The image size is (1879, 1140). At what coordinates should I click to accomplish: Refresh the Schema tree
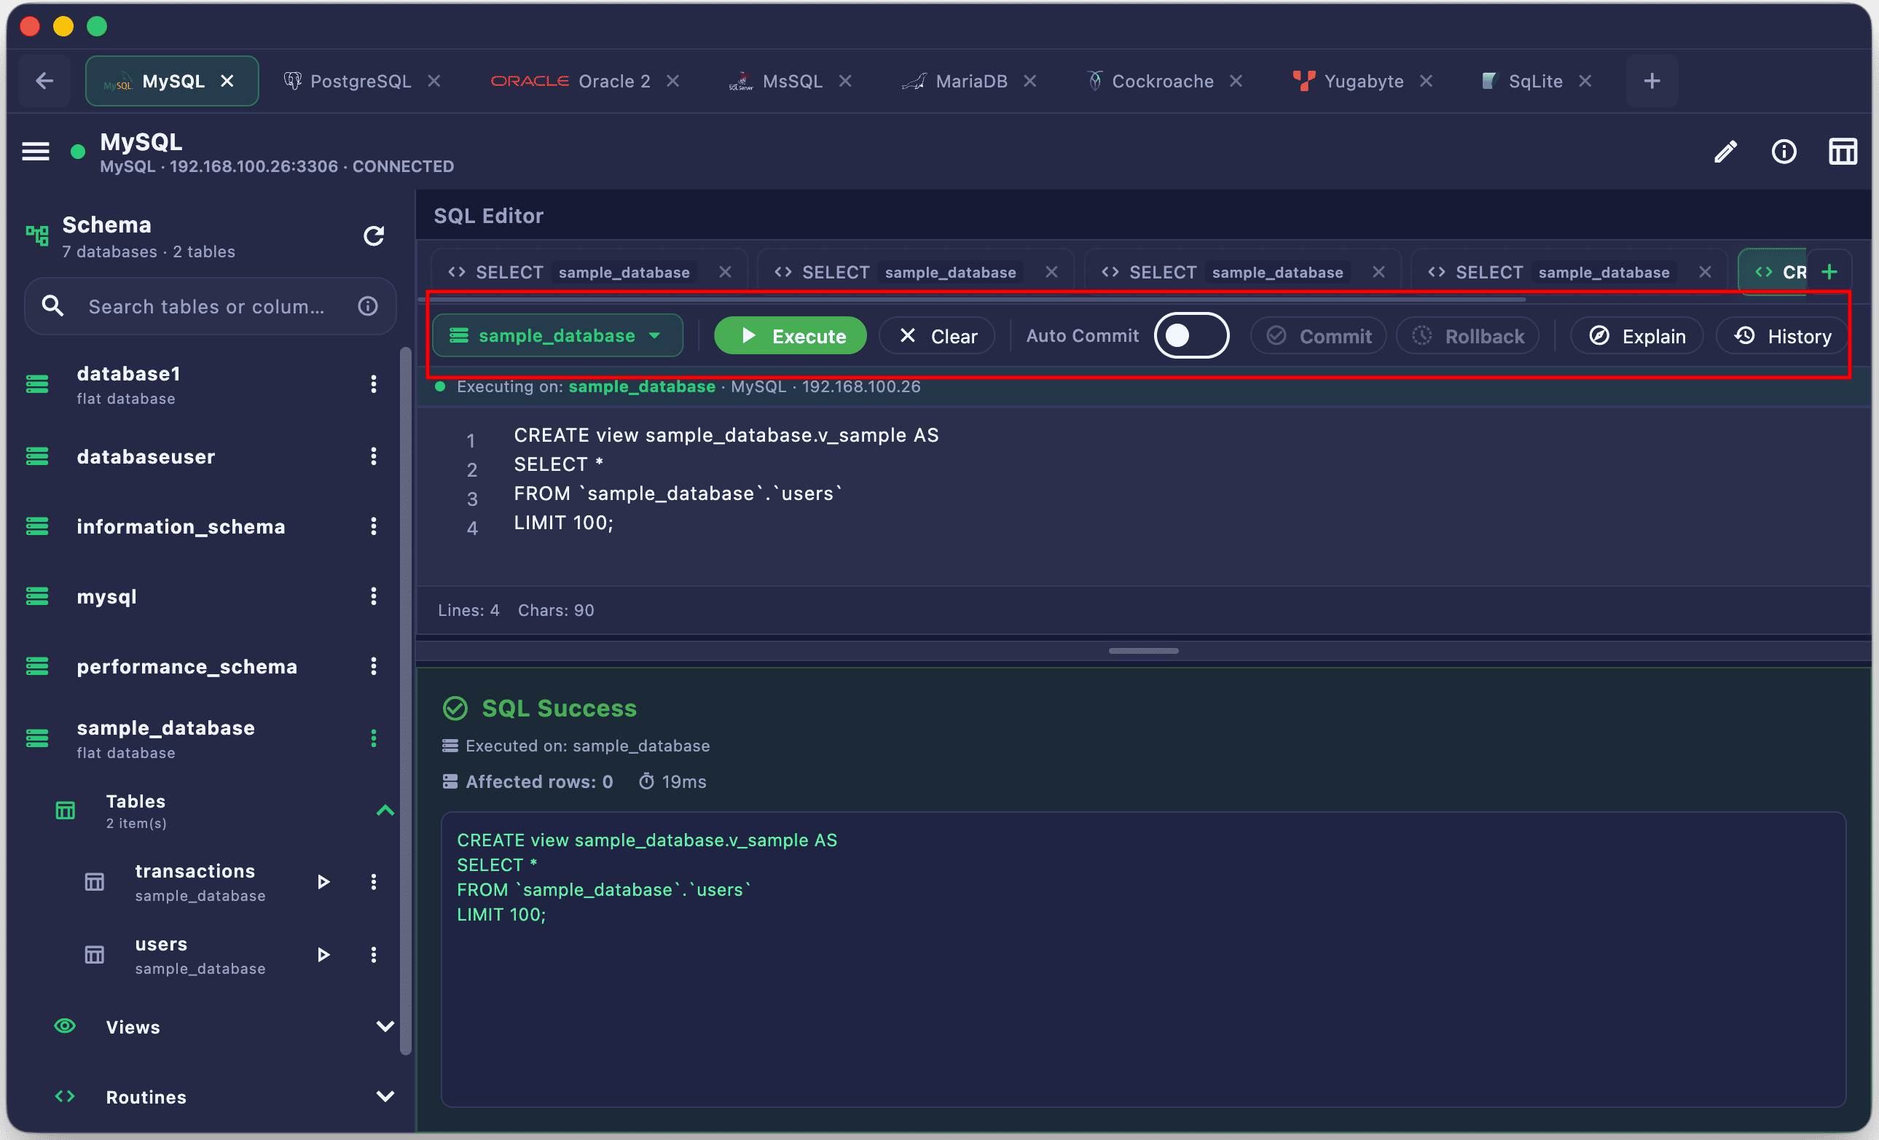pyautogui.click(x=374, y=235)
